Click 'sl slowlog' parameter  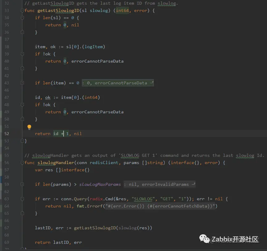[95, 10]
